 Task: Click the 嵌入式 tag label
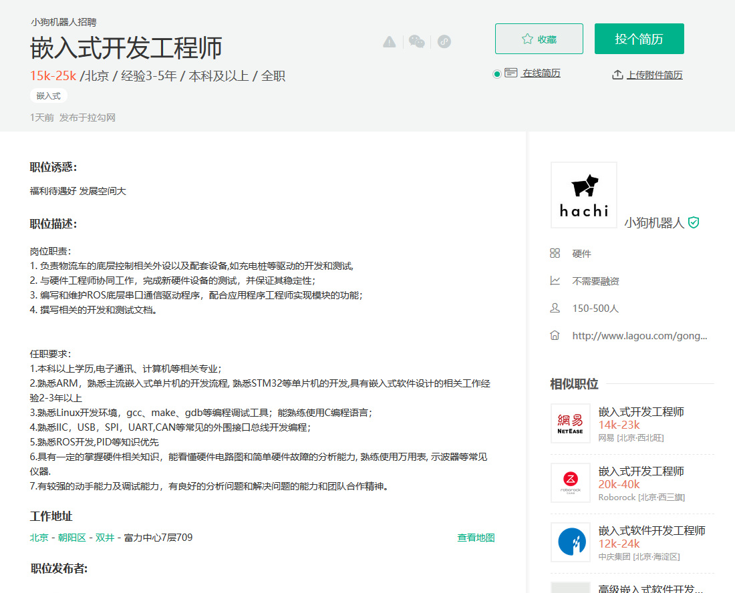(x=49, y=96)
